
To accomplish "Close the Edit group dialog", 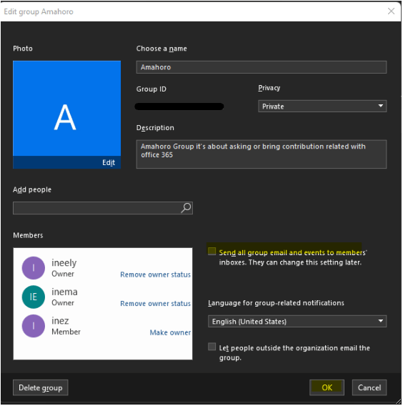I will [x=391, y=11].
